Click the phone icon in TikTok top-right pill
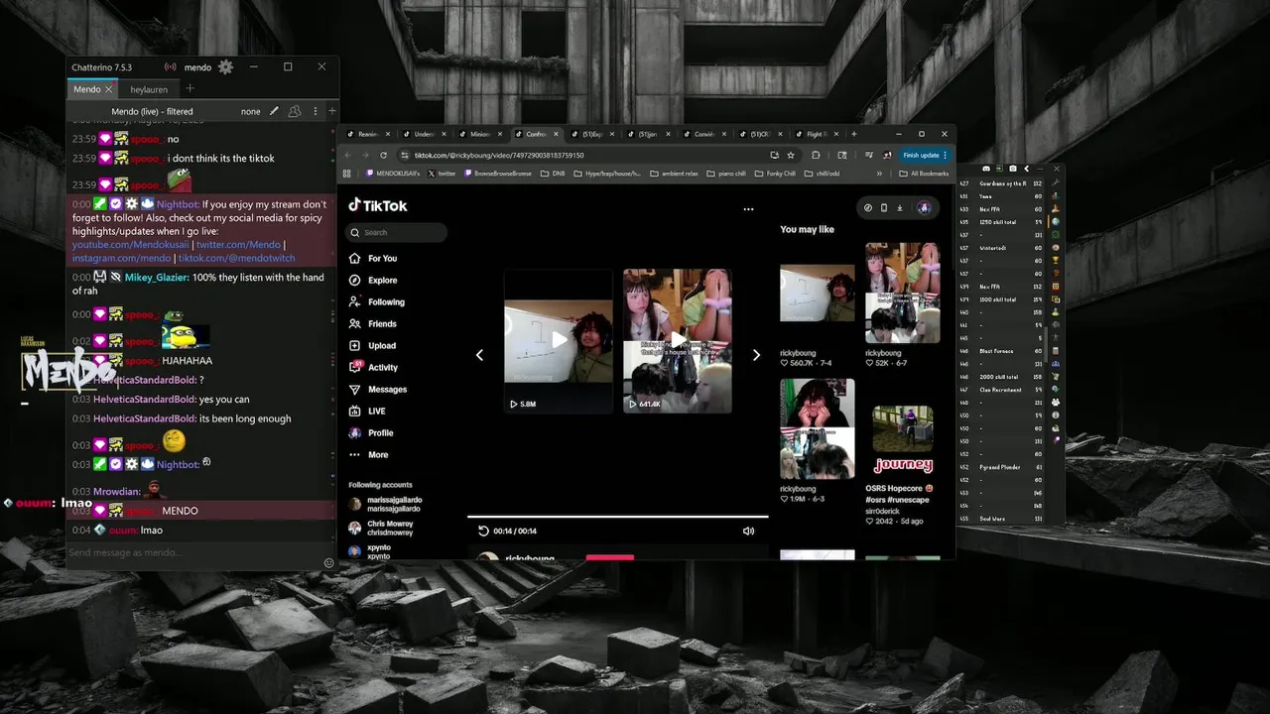Viewport: 1270px width, 714px height. tap(884, 208)
